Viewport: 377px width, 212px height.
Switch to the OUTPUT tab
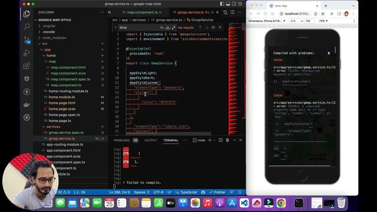(x=151, y=140)
